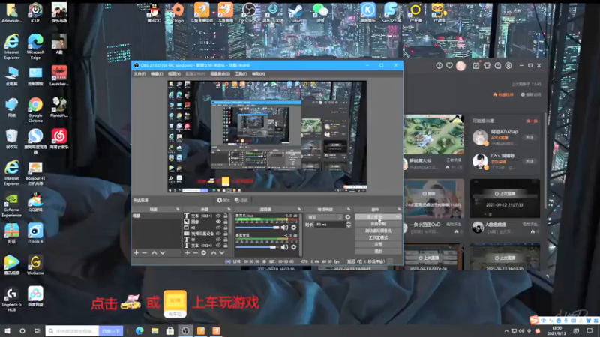The height and width of the screenshot is (337, 600).
Task: Pop out the 场景 dock with its header icon
Action: 178,210
